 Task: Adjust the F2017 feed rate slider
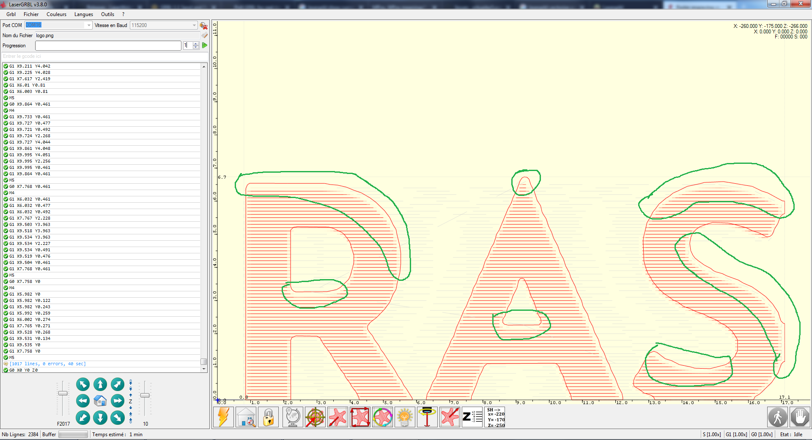tap(63, 394)
